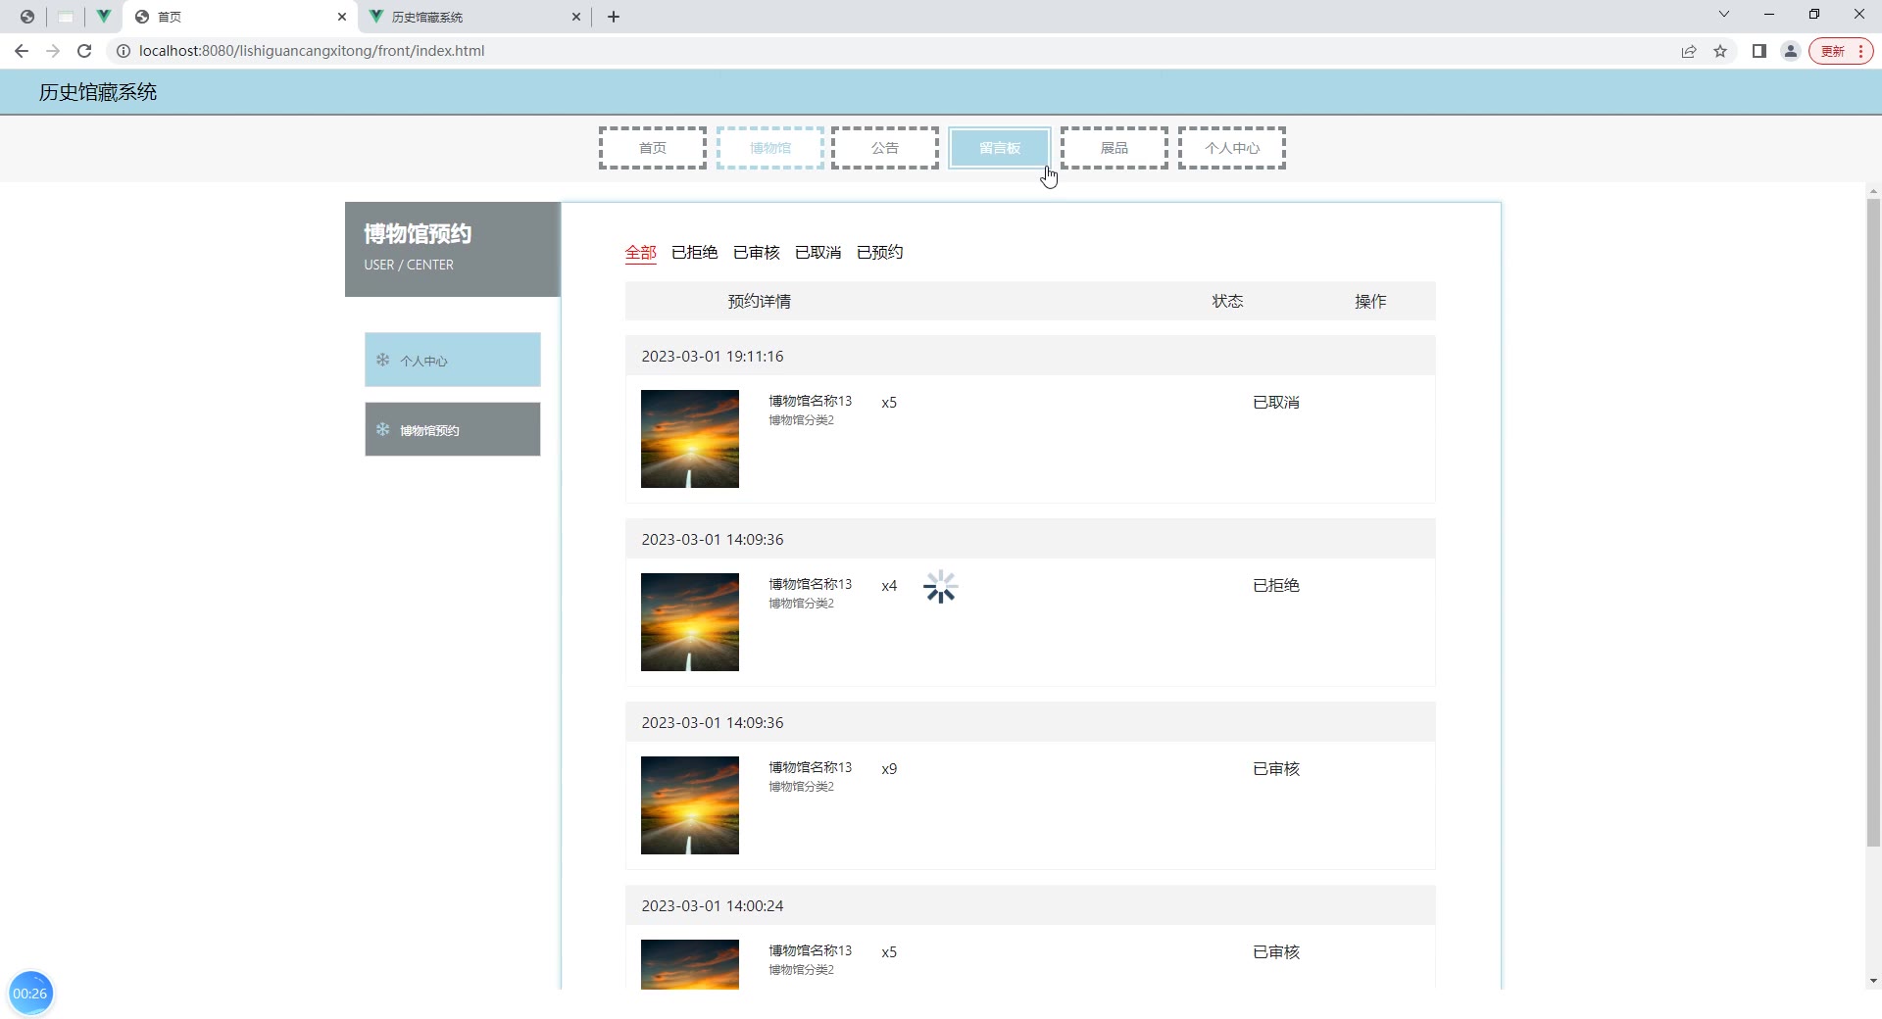Screen dimensions: 1882x1019
Task: Share this page via the share icon
Action: (1689, 51)
